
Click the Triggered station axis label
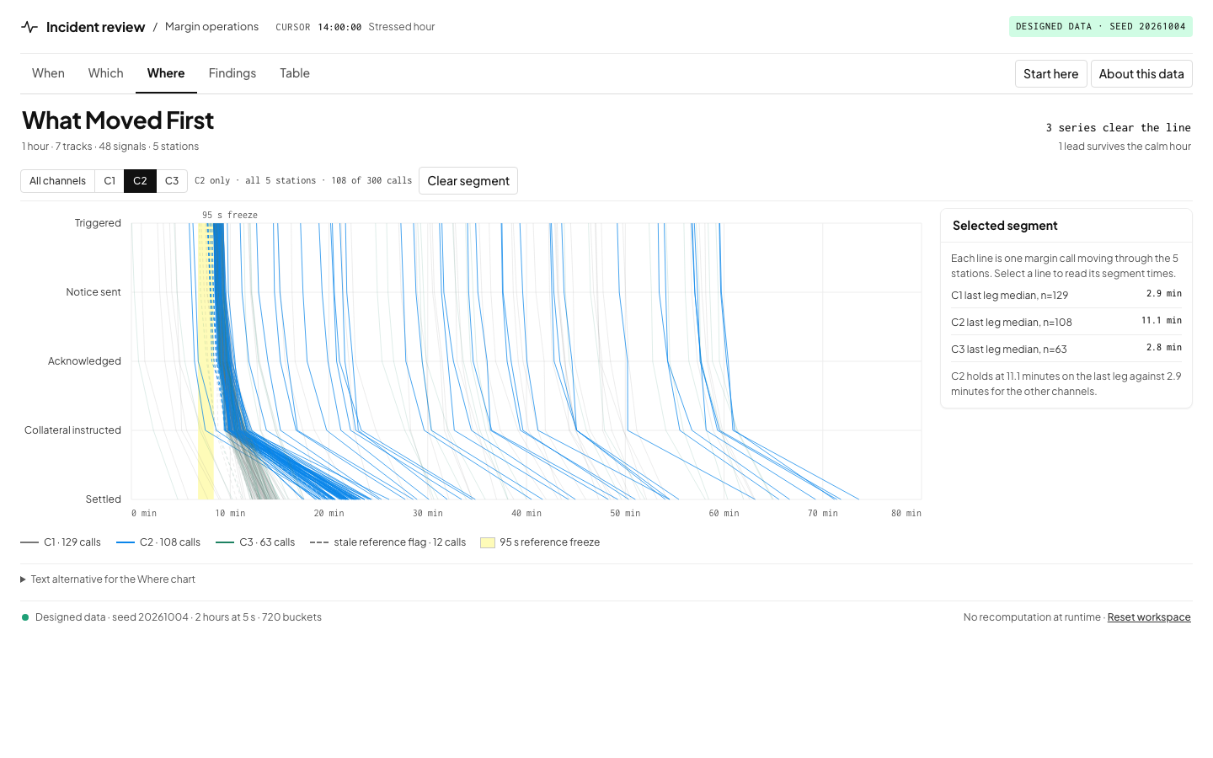tap(98, 223)
